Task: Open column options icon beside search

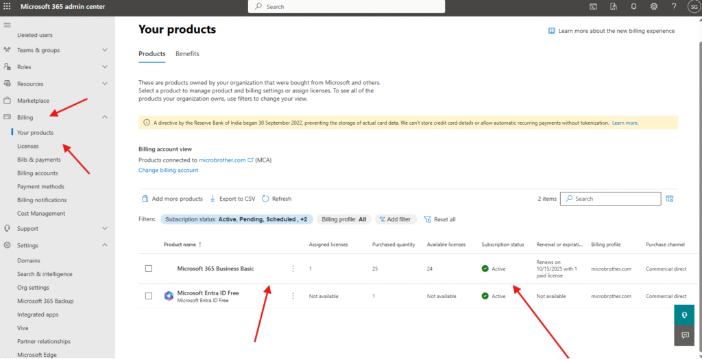Action: tap(670, 199)
